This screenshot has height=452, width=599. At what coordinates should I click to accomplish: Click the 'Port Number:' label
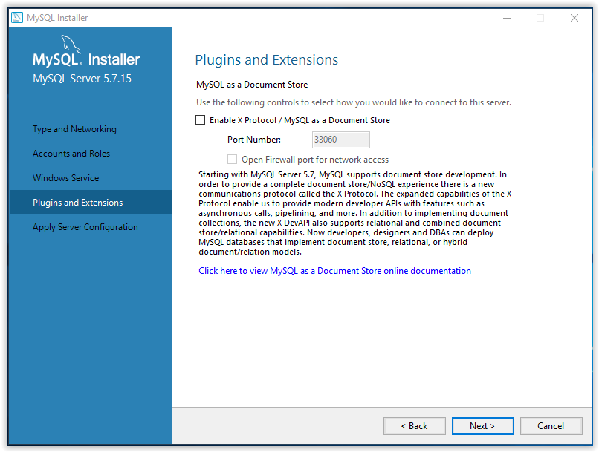(x=254, y=140)
